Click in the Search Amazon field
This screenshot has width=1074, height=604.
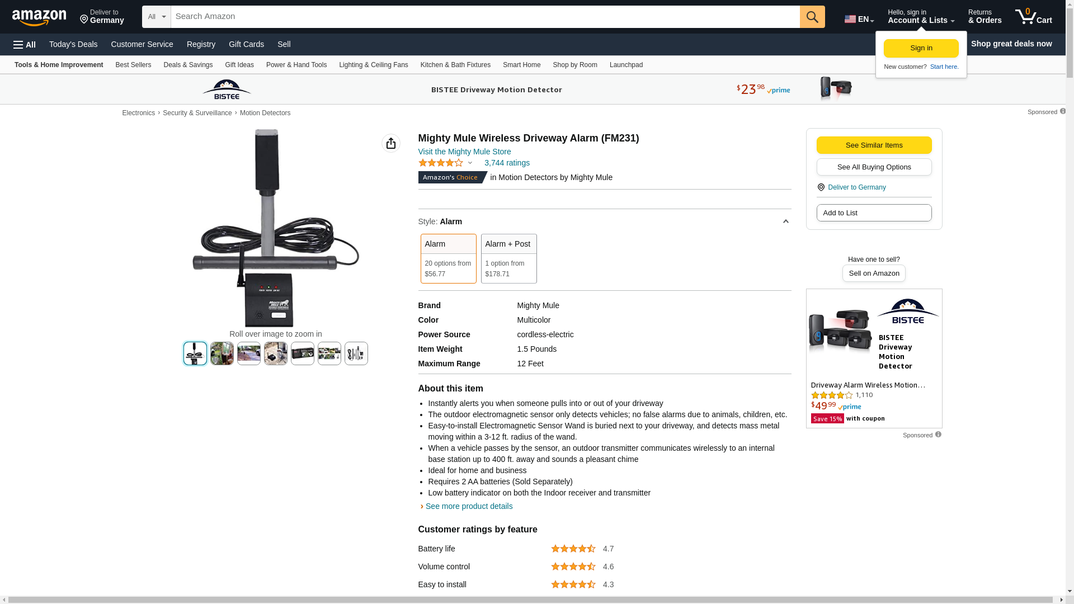[484, 17]
